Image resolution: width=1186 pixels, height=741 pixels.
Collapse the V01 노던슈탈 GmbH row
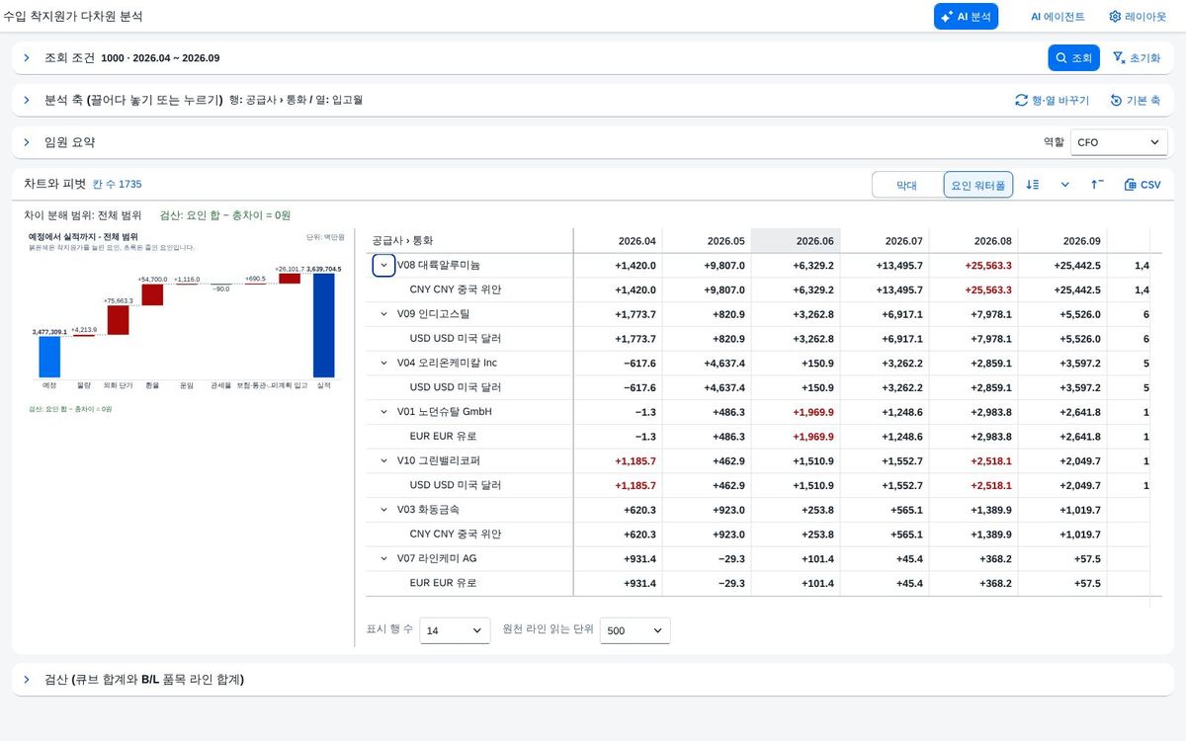tap(384, 411)
